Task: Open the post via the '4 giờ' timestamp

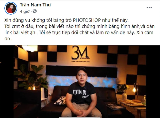Action: [25, 11]
